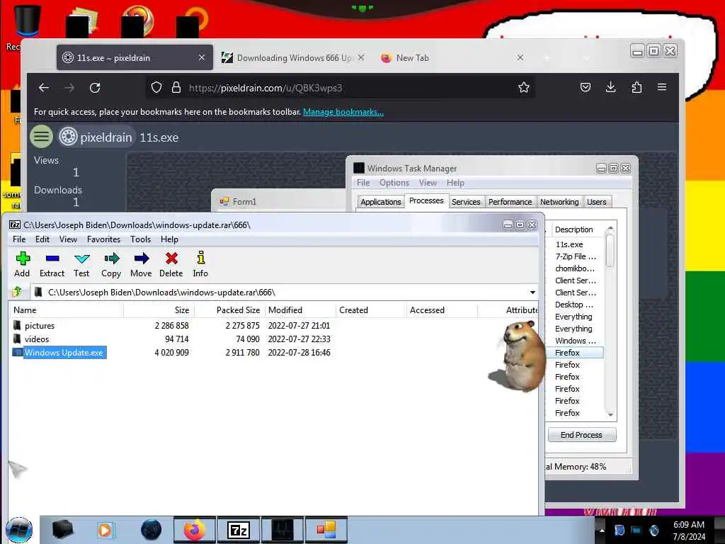Close the 11s.exe pixeldrain tab
This screenshot has height=544, width=725.
202,57
